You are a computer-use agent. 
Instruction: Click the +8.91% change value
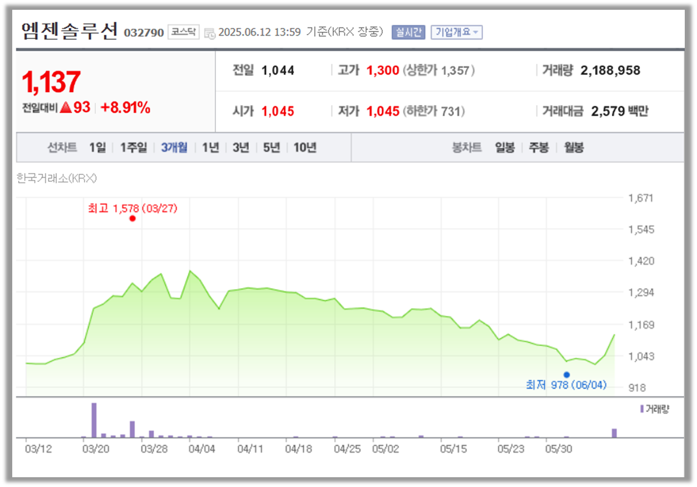pyautogui.click(x=125, y=108)
